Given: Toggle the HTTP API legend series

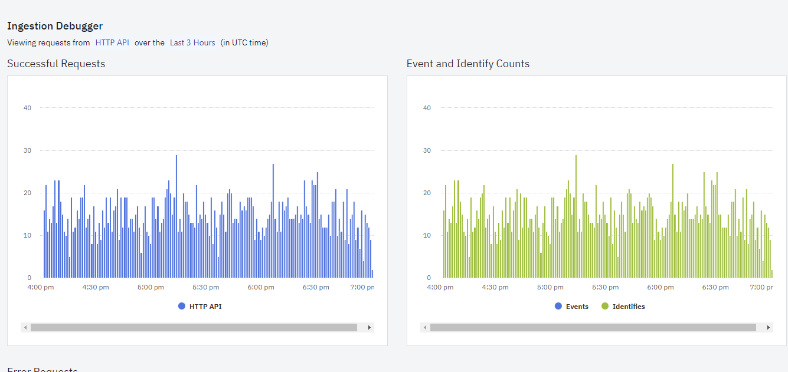Looking at the screenshot, I should pyautogui.click(x=200, y=307).
